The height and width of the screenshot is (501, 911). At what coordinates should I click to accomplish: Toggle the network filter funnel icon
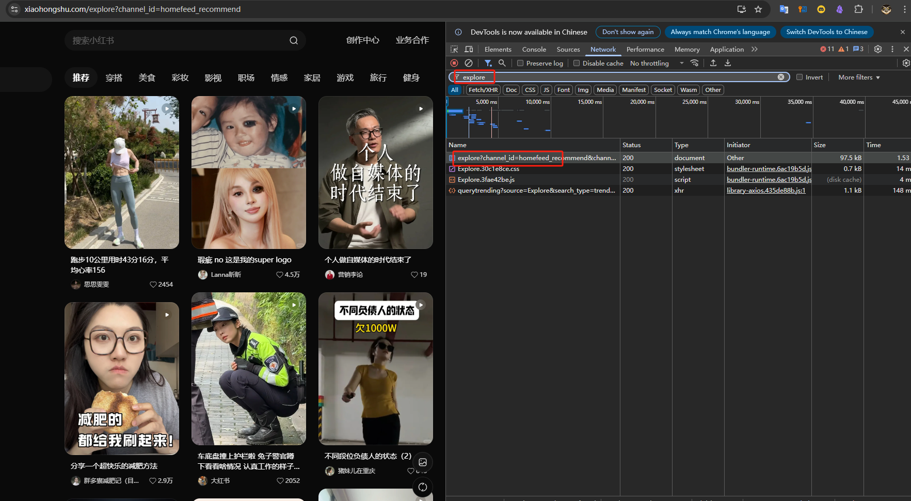[x=488, y=63]
